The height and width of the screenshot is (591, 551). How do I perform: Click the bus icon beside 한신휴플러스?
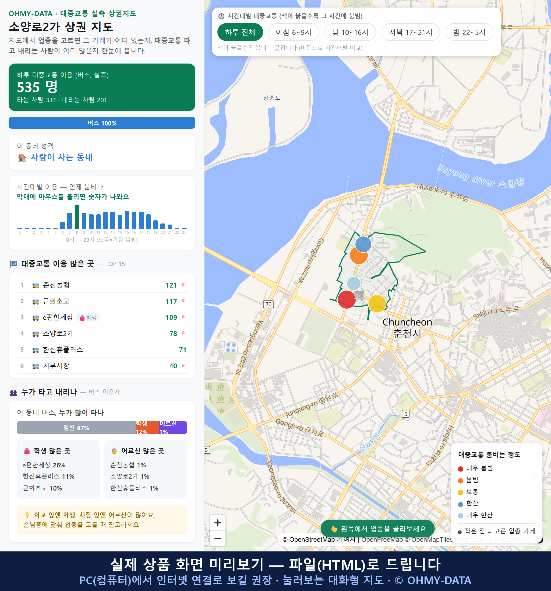click(36, 350)
